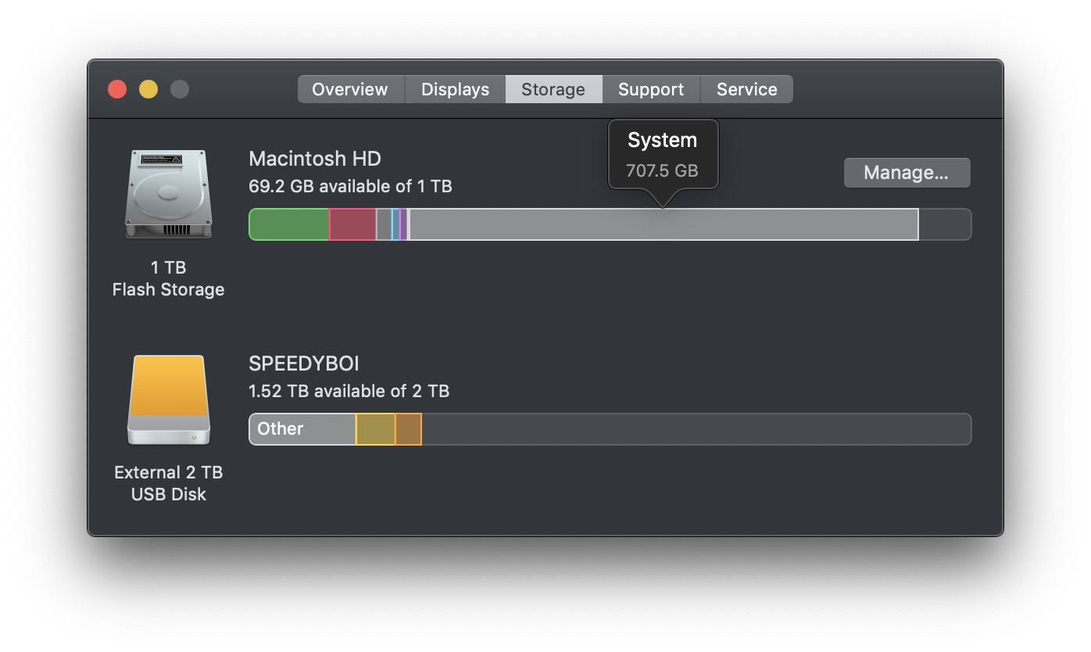Select the orange segment in SPEEDYBOI bar
The image size is (1091, 652).
click(x=408, y=429)
